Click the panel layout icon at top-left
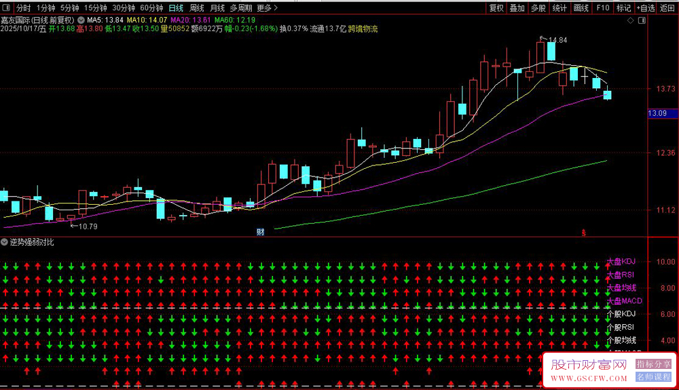The height and width of the screenshot is (390, 679). click(x=6, y=8)
